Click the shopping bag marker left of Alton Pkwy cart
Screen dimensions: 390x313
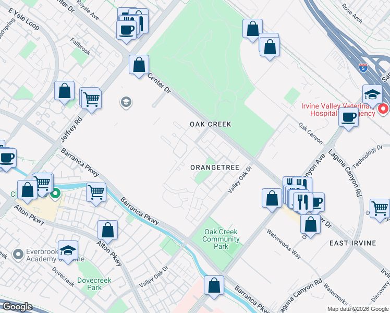click(27, 191)
